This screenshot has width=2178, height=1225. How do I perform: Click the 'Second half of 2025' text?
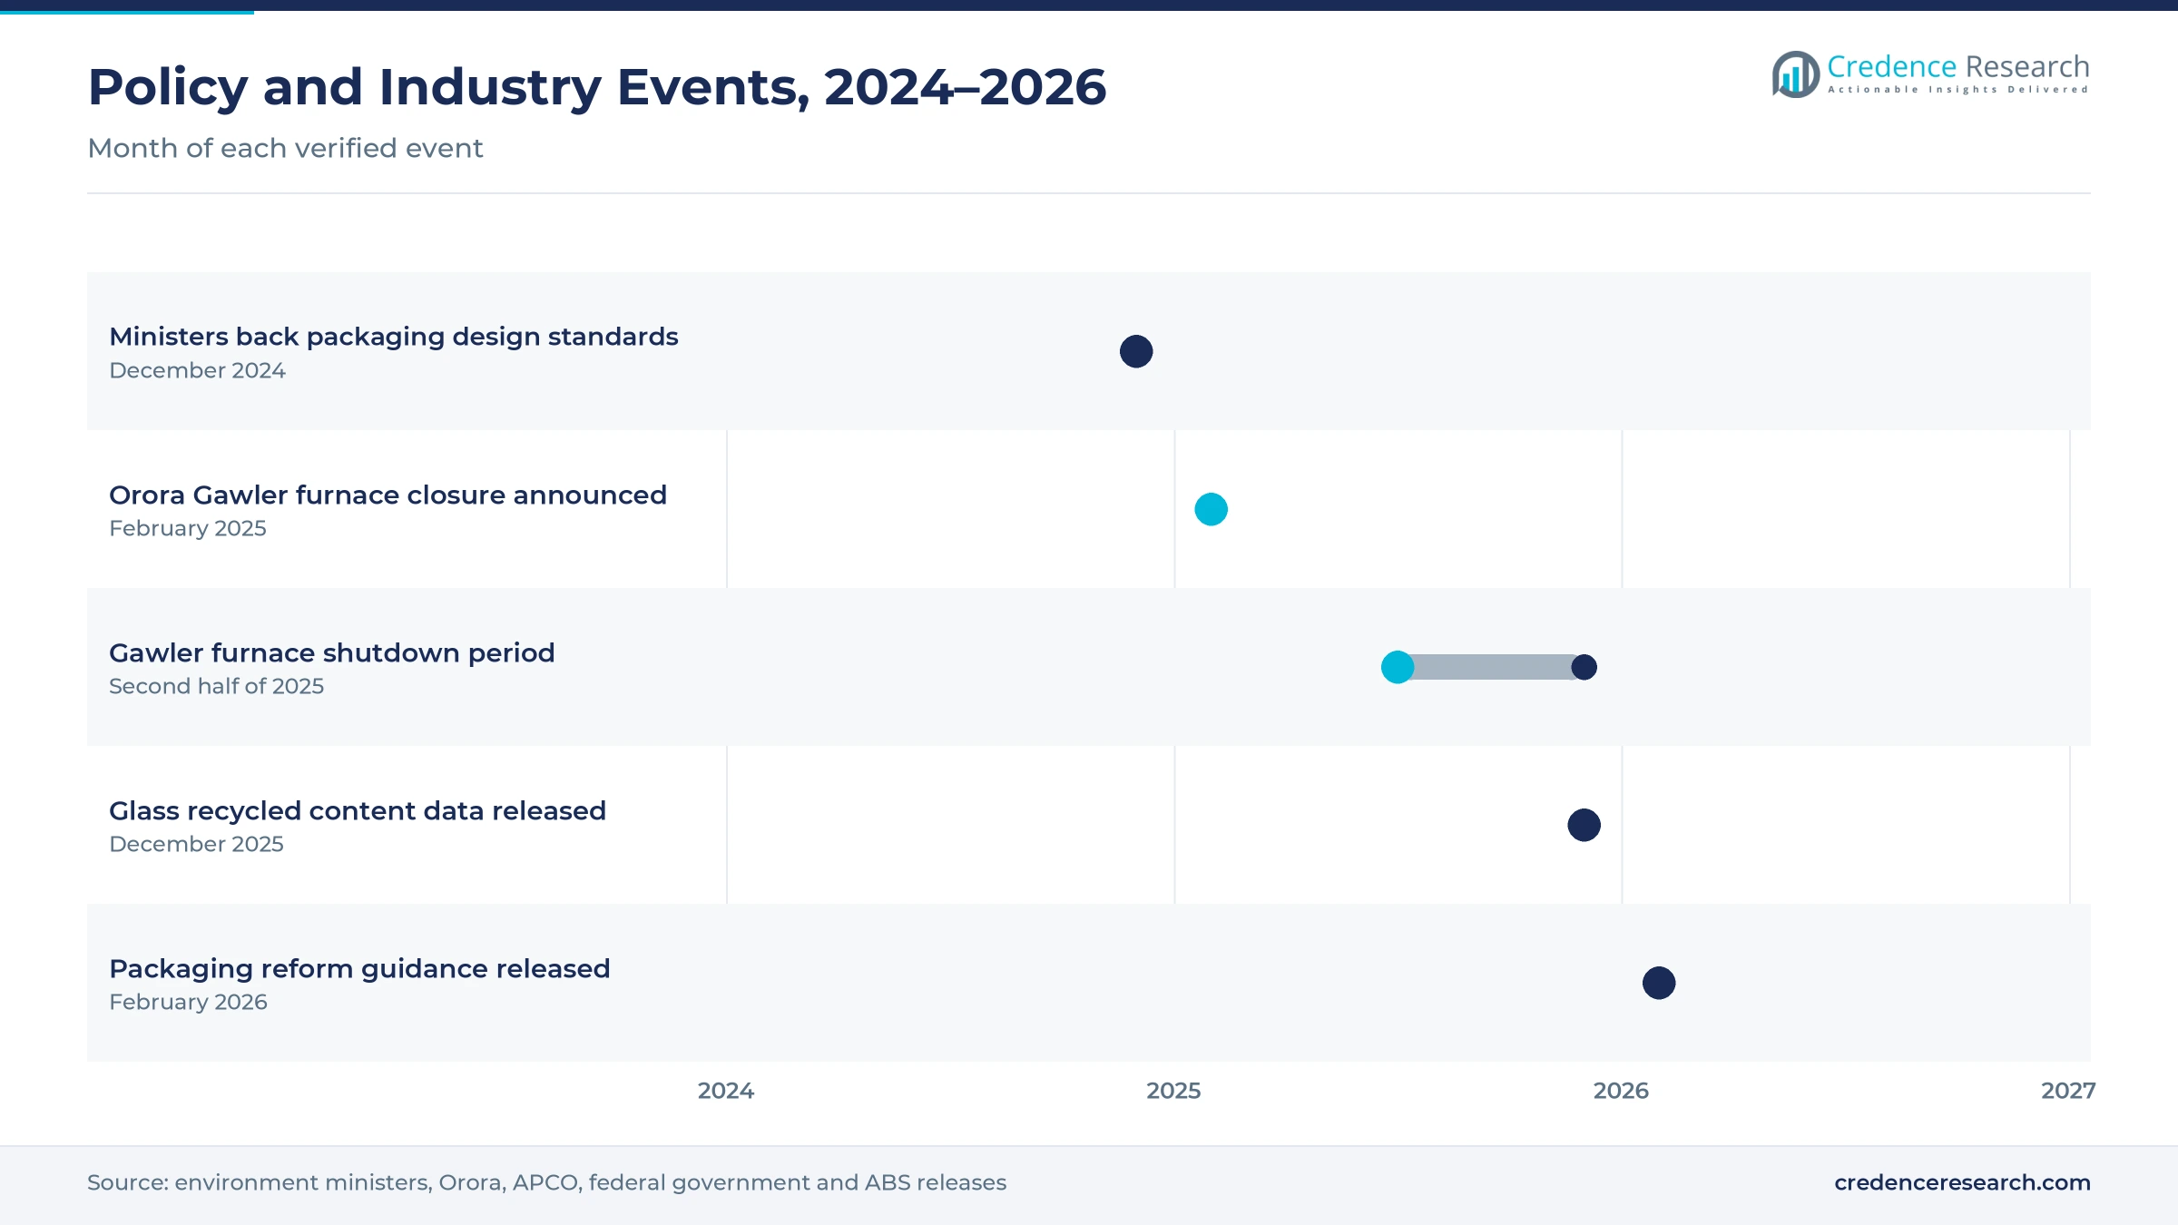point(216,686)
